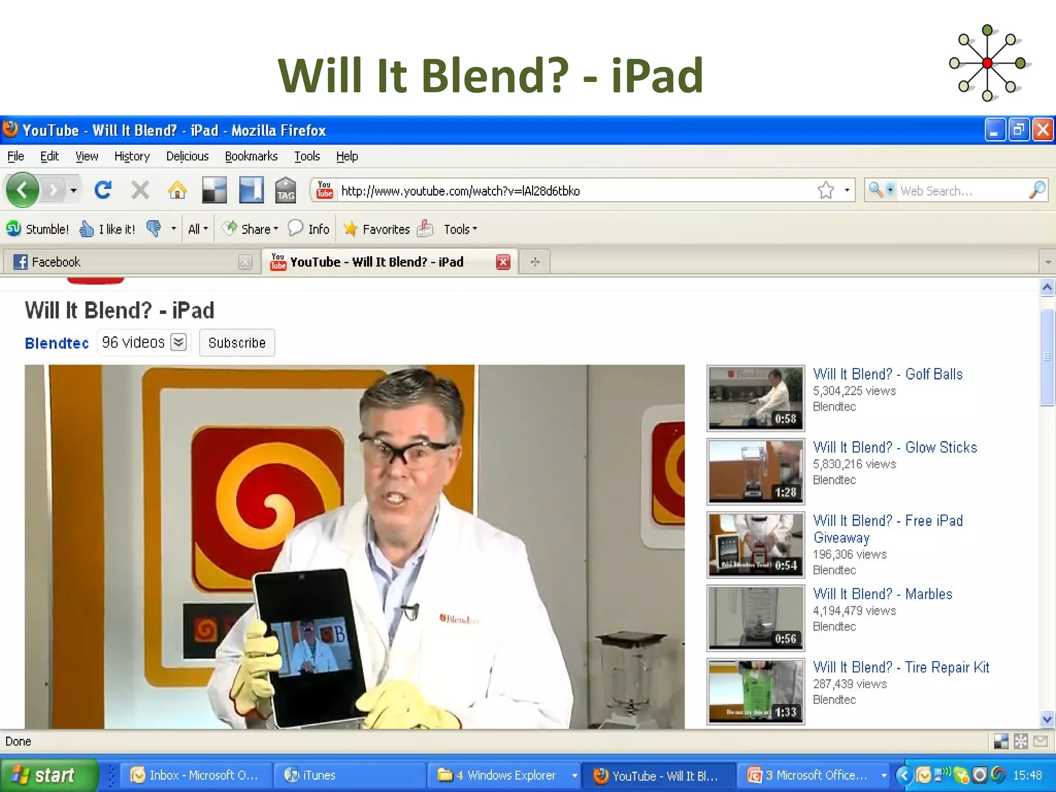Open the All topics dropdown
This screenshot has width=1056, height=792.
pos(198,229)
